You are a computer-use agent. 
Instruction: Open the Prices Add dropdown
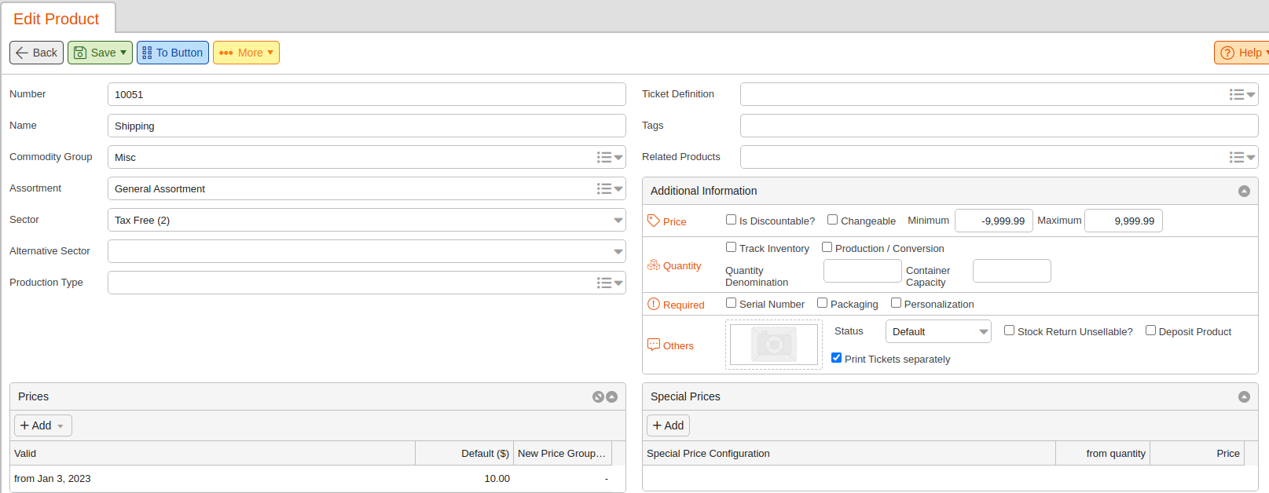[x=43, y=425]
